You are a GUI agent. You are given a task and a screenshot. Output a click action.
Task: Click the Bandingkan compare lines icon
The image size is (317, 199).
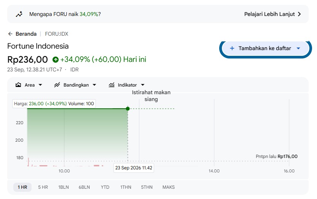[57, 85]
